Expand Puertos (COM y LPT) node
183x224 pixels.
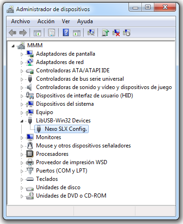click(x=22, y=171)
